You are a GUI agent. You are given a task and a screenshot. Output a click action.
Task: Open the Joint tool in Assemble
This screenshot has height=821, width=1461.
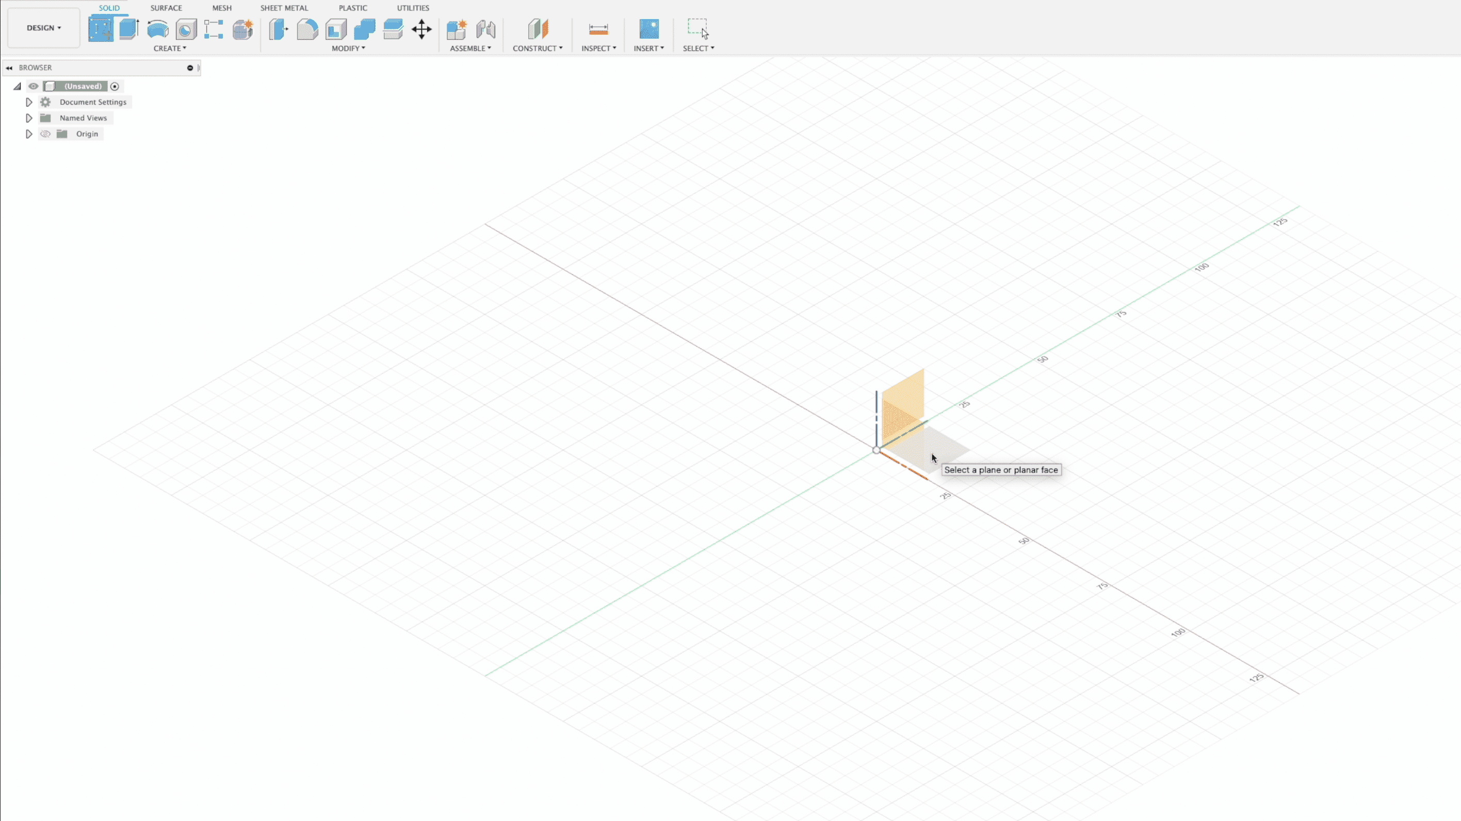click(x=485, y=29)
